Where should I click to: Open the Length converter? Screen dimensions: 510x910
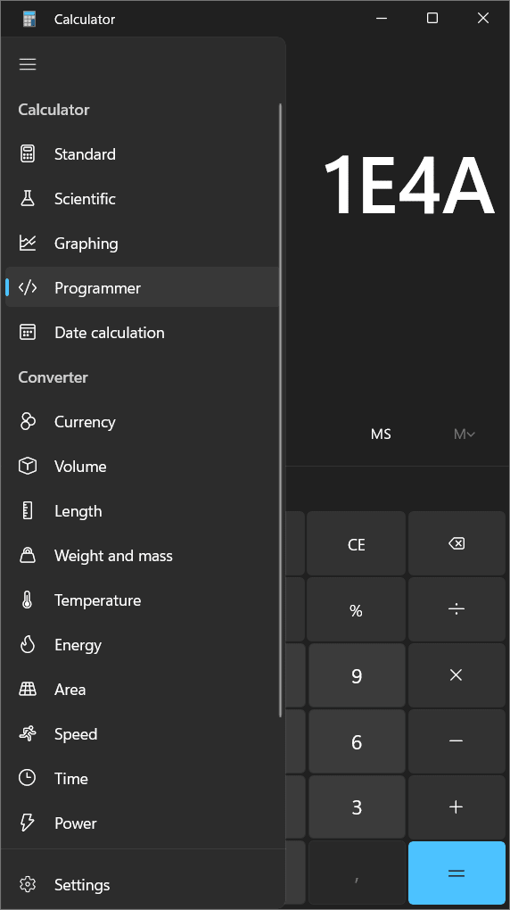click(142, 510)
